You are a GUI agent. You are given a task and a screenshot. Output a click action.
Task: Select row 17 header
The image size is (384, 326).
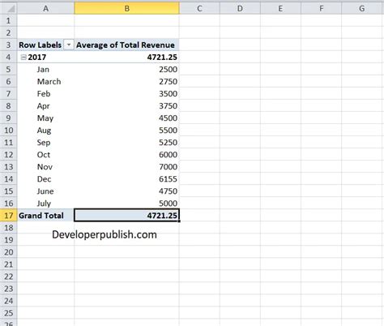9,216
